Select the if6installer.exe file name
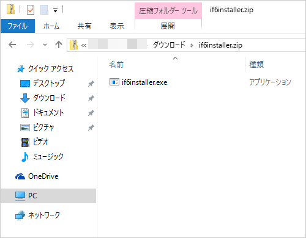306x238 pixels. (x=144, y=82)
